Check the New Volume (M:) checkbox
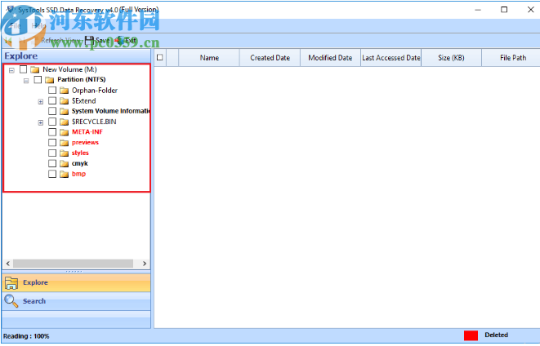 (23, 69)
